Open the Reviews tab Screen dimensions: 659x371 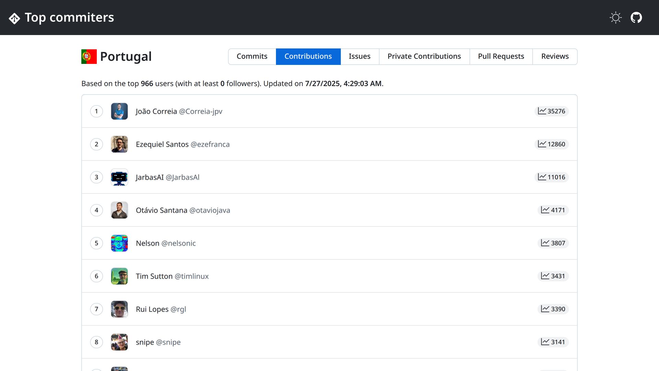555,56
